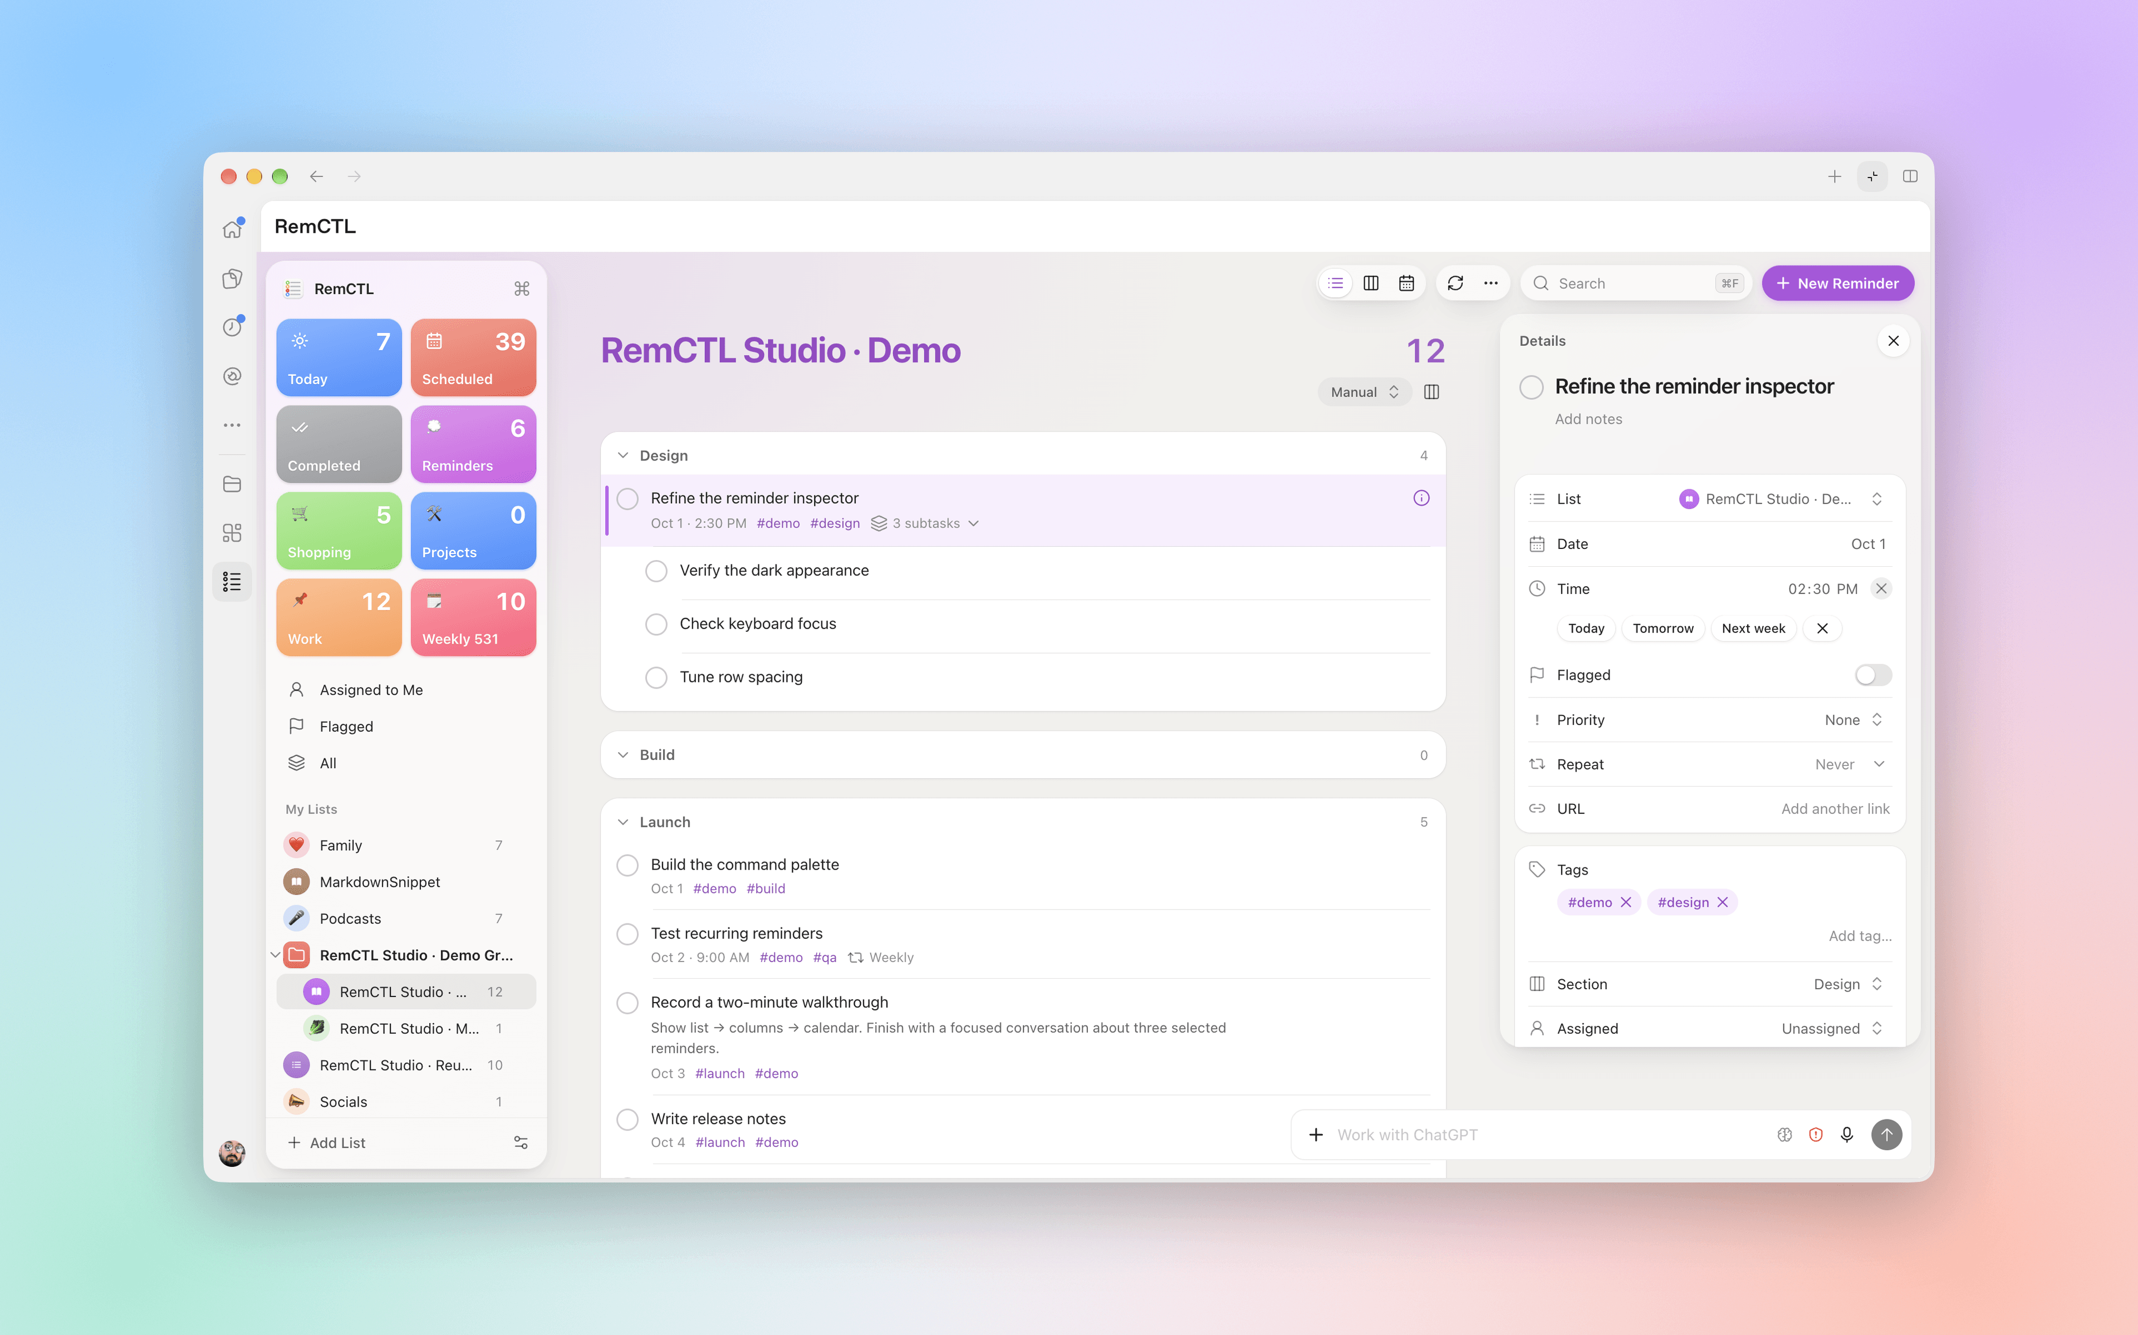Switch to calendar view in toolbar
2138x1335 pixels.
1406,283
